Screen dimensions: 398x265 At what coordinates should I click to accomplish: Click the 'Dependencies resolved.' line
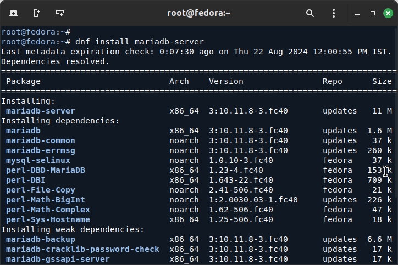click(56, 61)
